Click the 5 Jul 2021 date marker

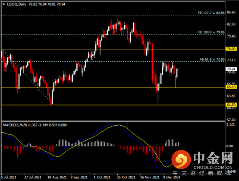point(9,177)
